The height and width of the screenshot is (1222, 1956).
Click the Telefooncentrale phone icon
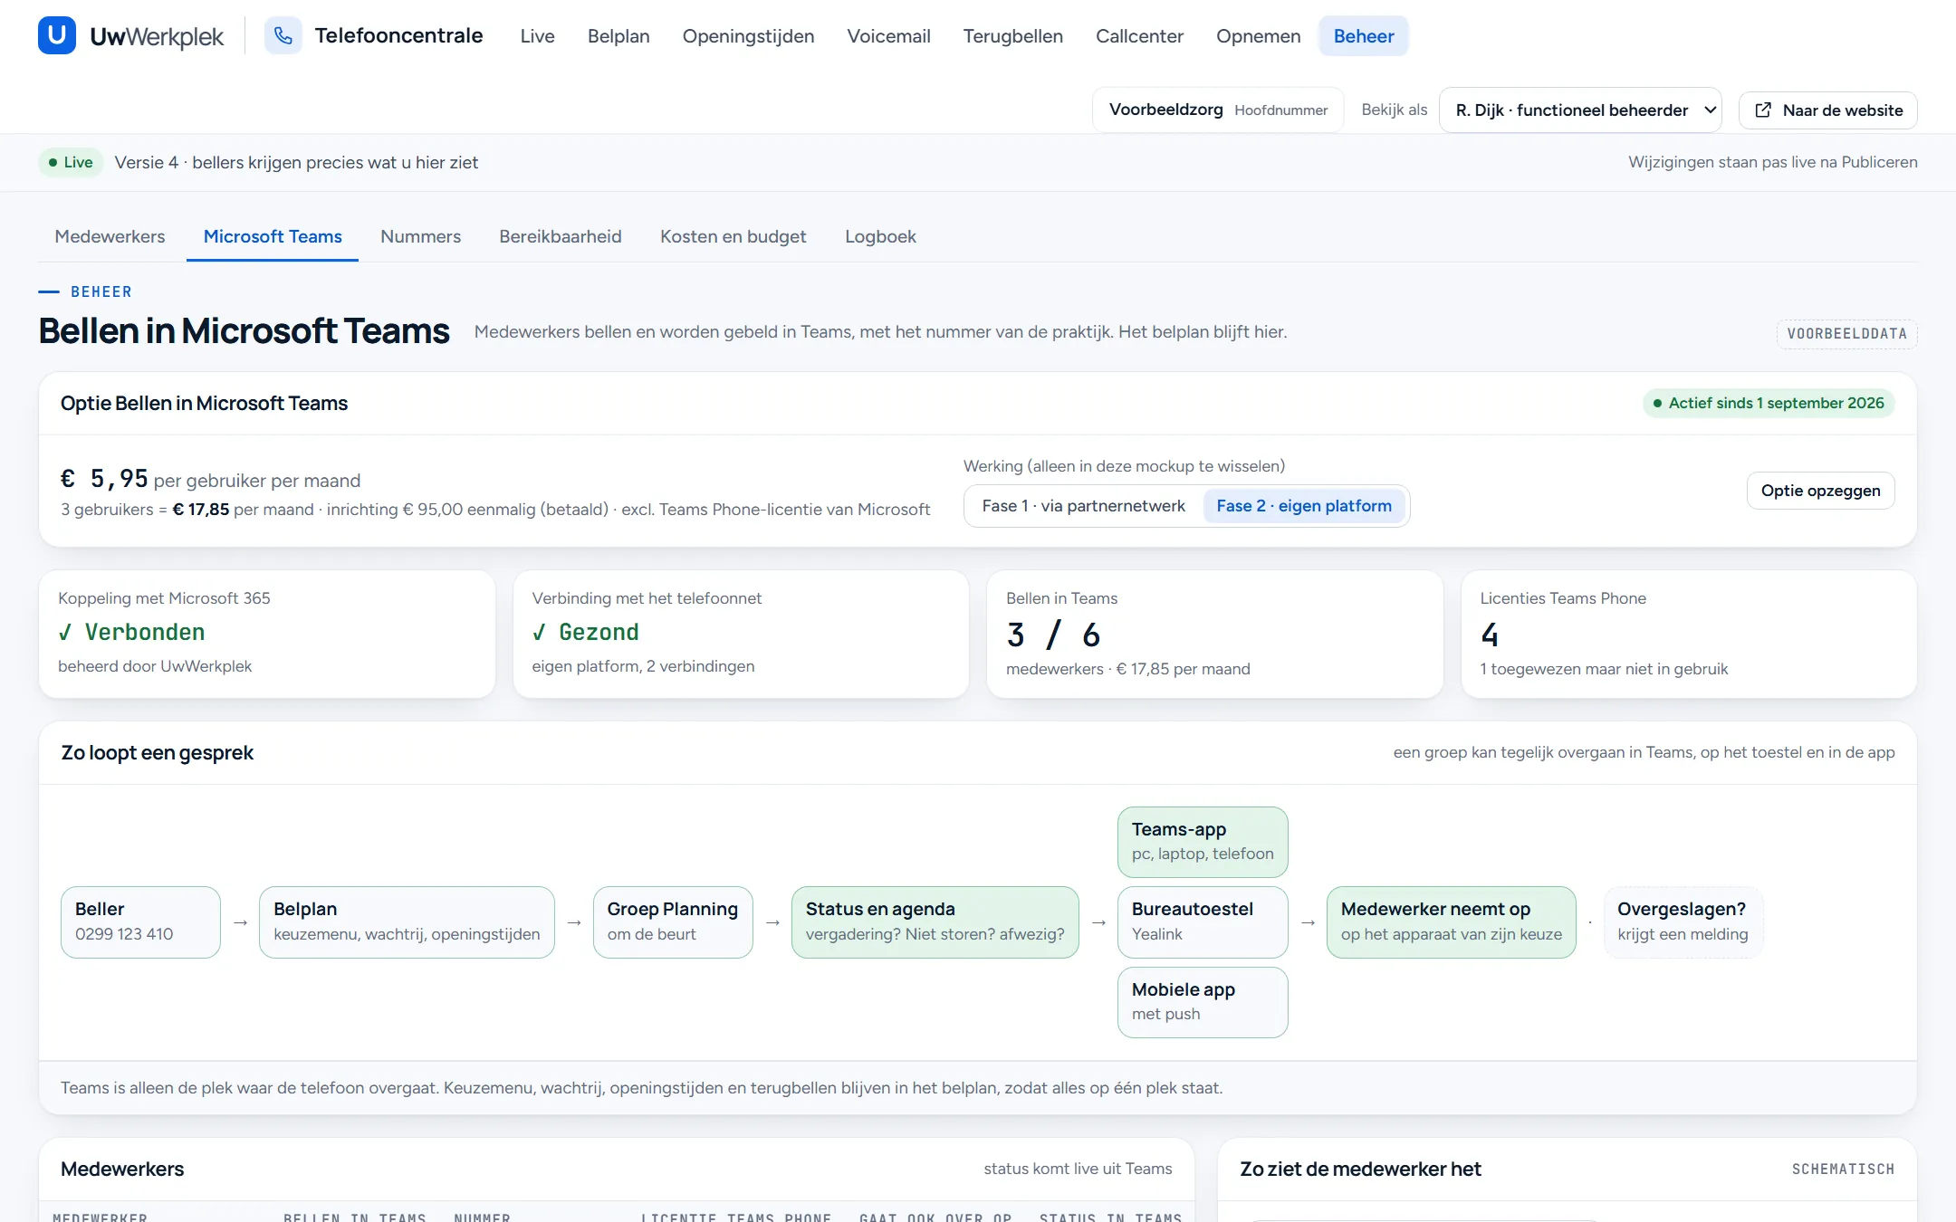(283, 35)
